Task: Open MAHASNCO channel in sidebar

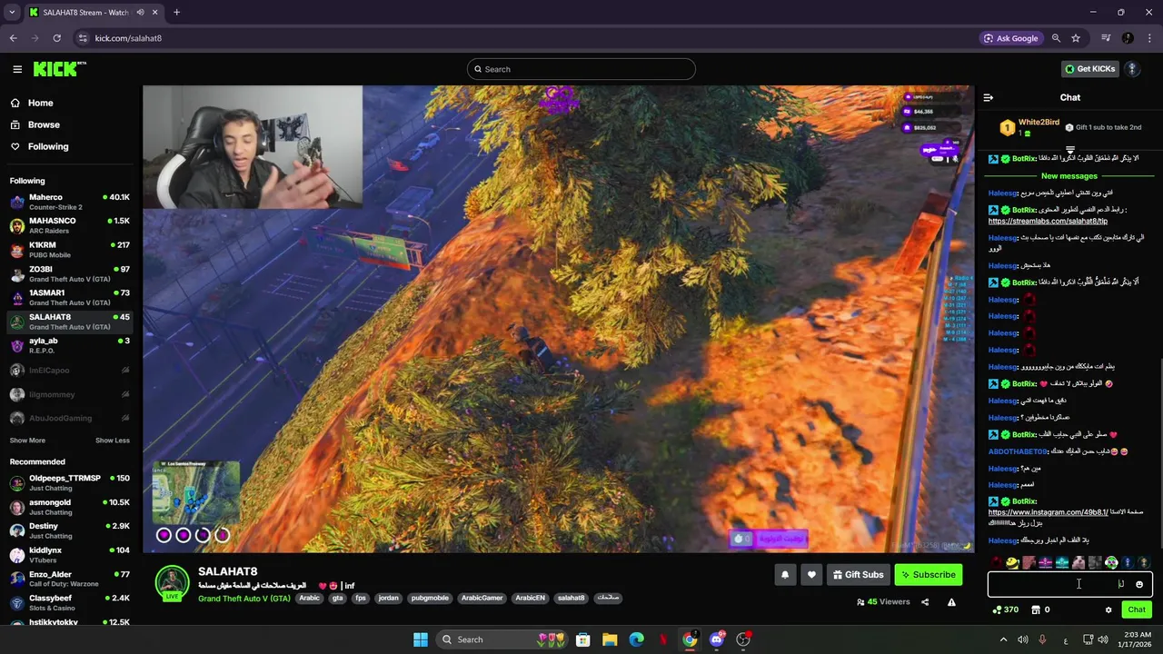Action: pos(71,226)
